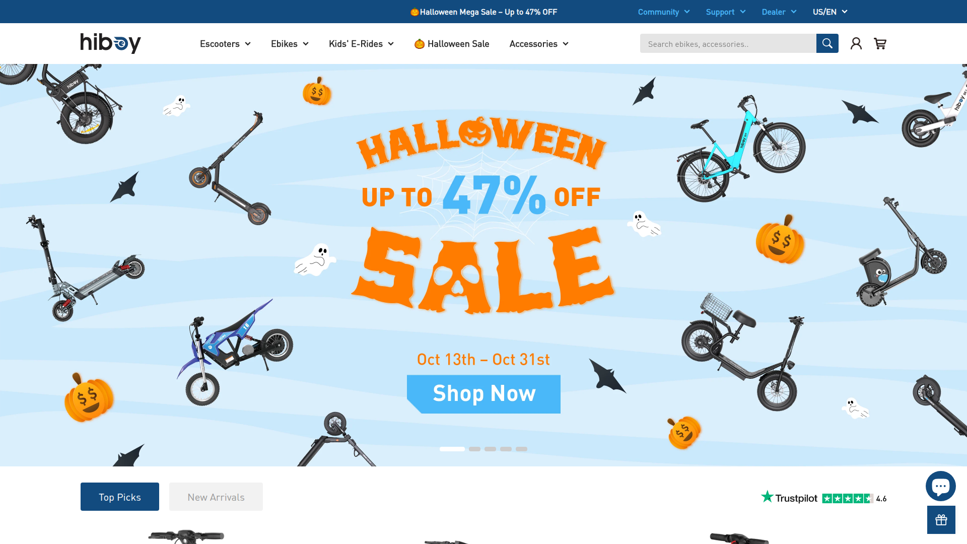
Task: Jump to last carousel slide indicator
Action: pyautogui.click(x=521, y=449)
